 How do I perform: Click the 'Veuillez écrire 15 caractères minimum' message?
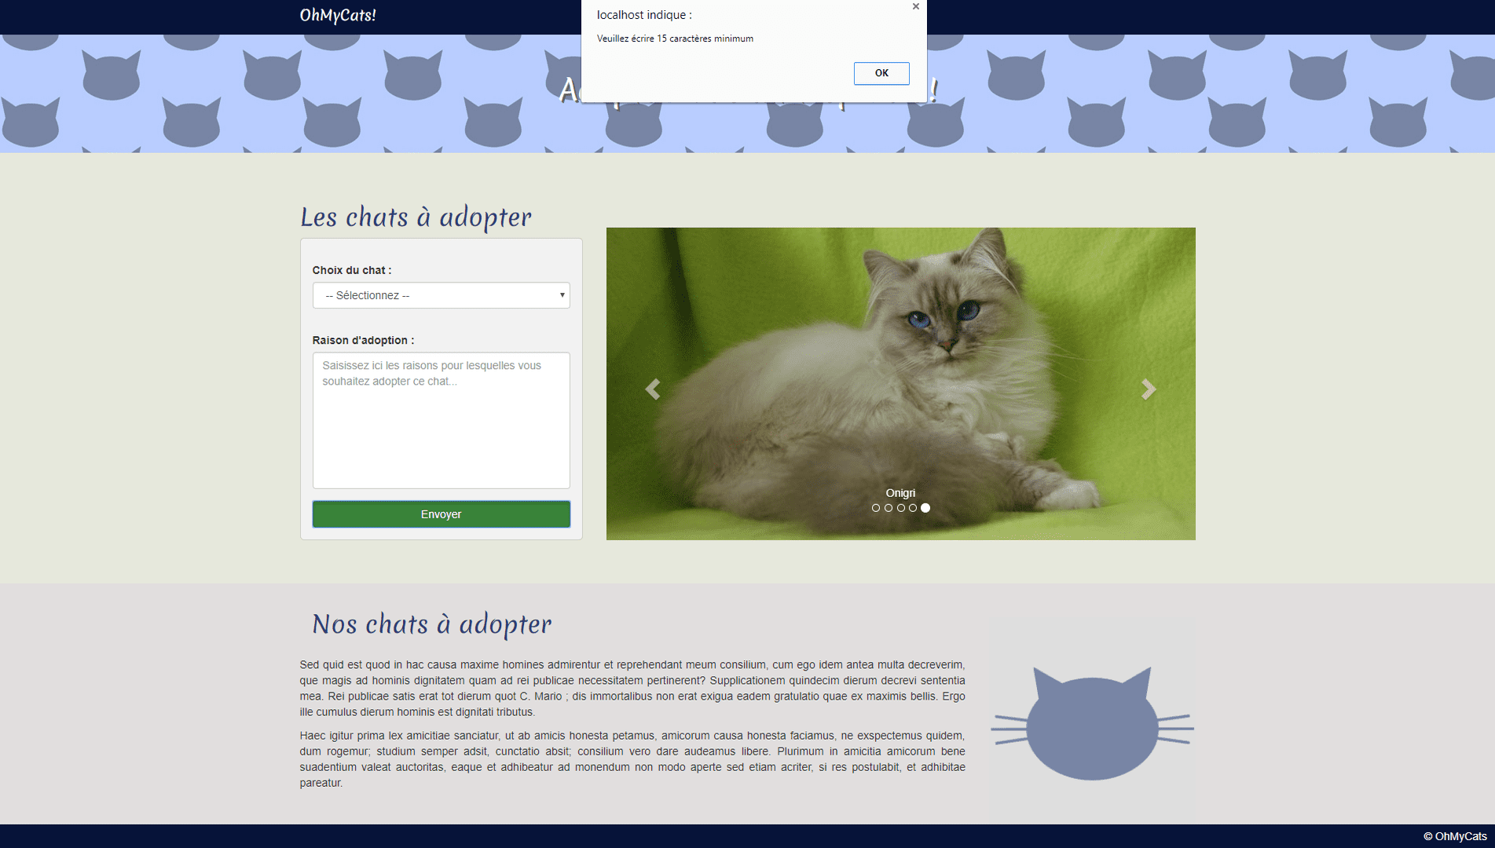[x=675, y=38]
